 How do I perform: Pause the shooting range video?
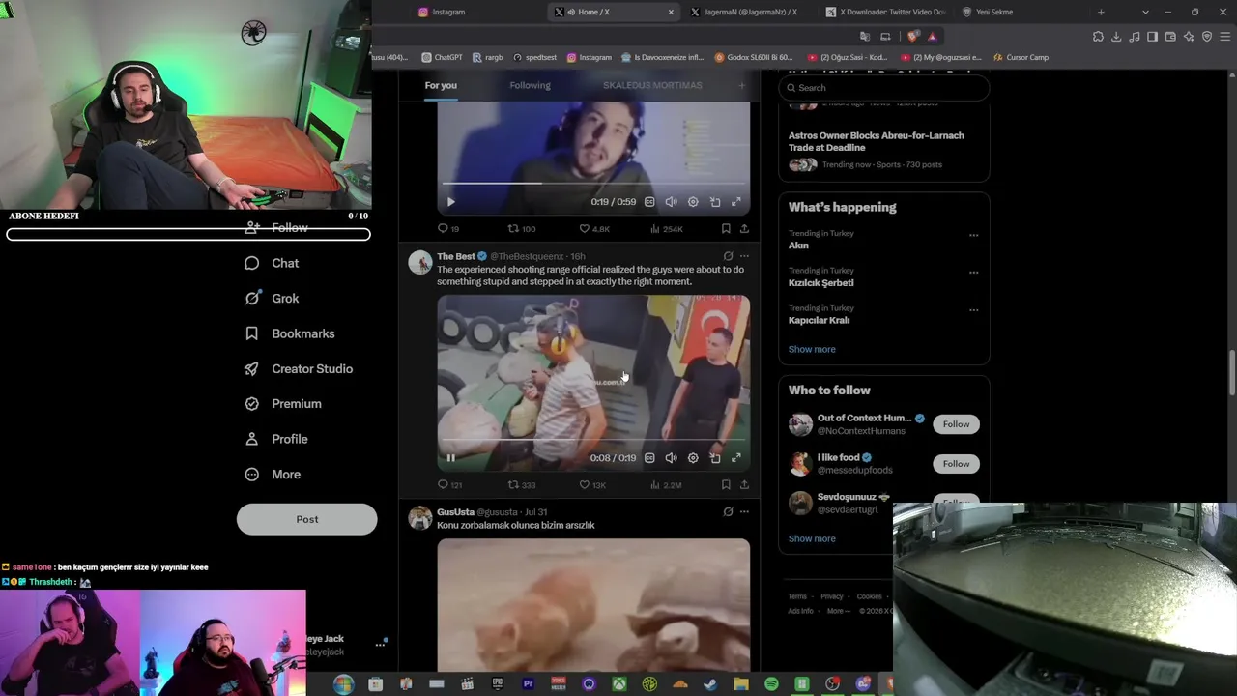450,458
